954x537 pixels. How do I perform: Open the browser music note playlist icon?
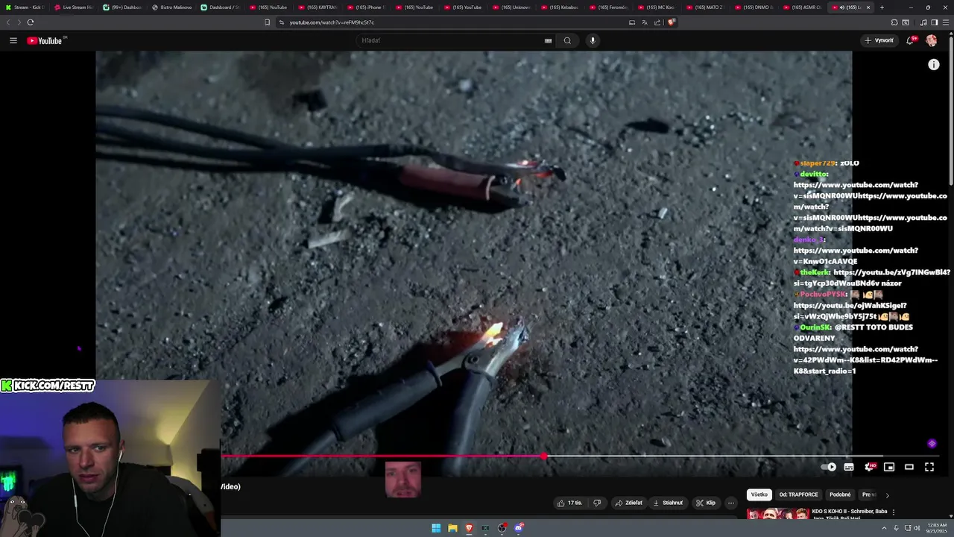[923, 22]
